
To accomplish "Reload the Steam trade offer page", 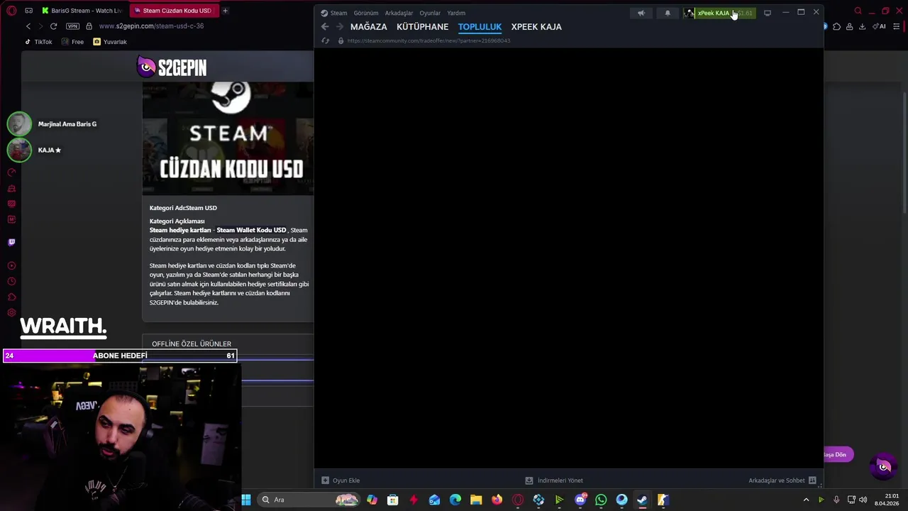I will click(326, 40).
